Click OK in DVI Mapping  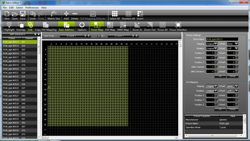point(220,109)
